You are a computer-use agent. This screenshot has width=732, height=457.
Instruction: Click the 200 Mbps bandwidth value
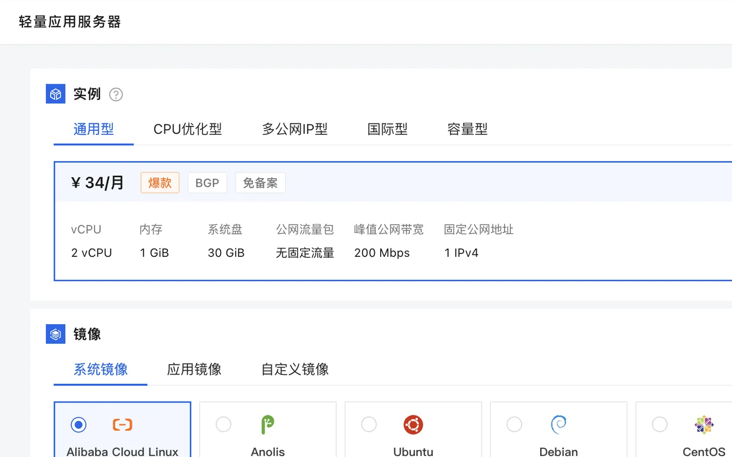[382, 253]
